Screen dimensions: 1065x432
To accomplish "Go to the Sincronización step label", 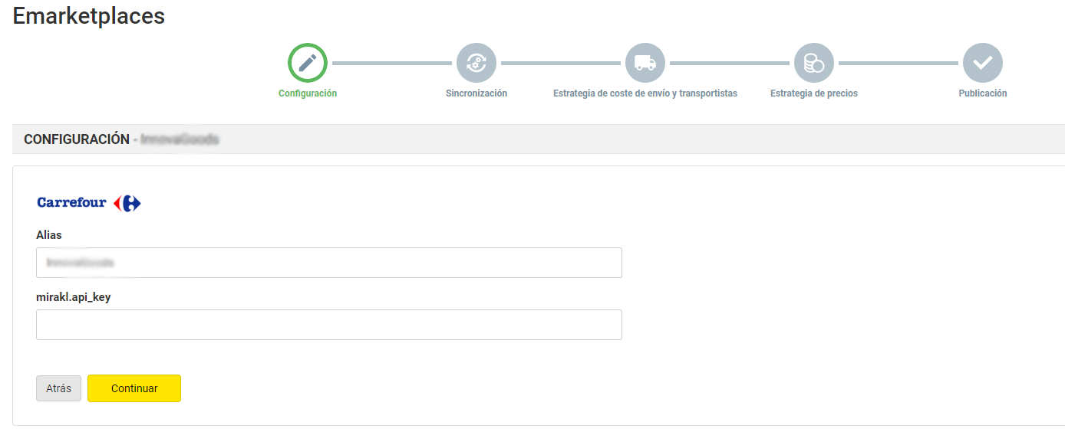I will [x=476, y=93].
